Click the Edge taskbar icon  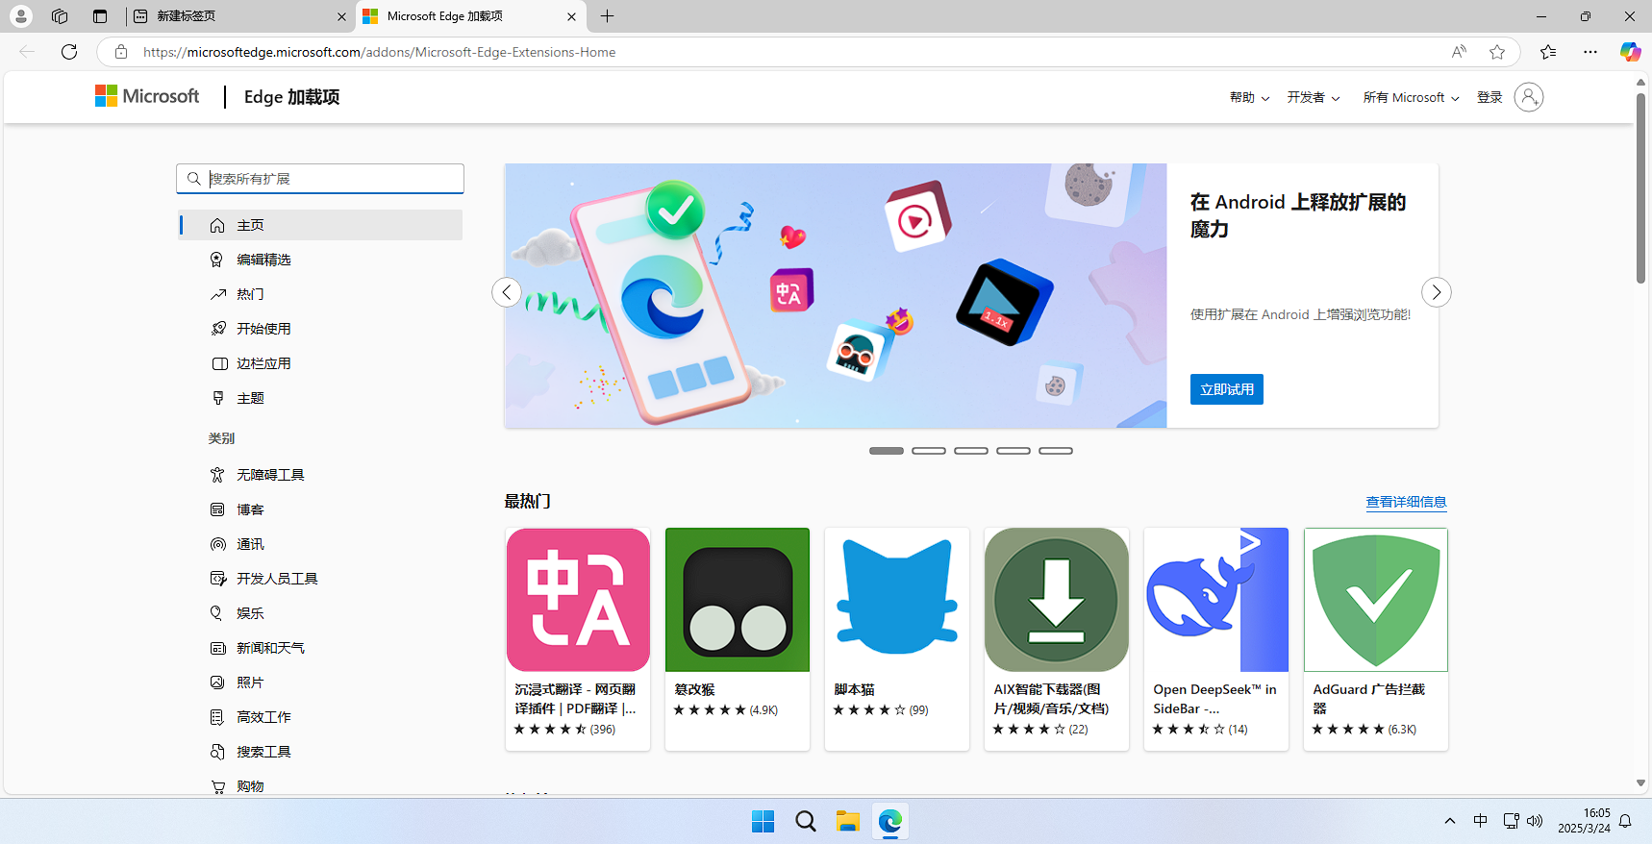click(890, 821)
